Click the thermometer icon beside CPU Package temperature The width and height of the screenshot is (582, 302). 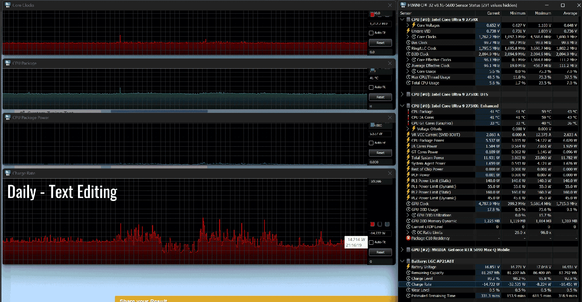[408, 111]
